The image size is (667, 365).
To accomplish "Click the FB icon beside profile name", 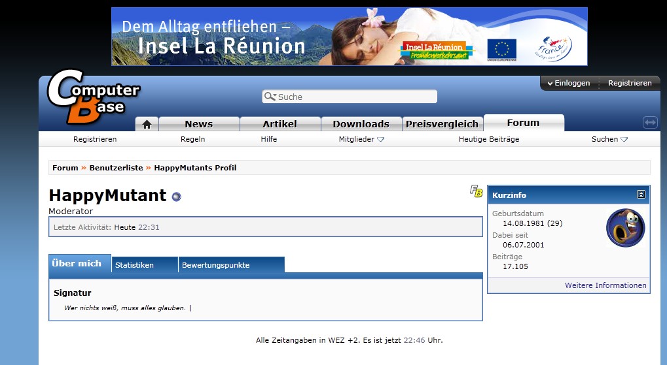I will 476,191.
